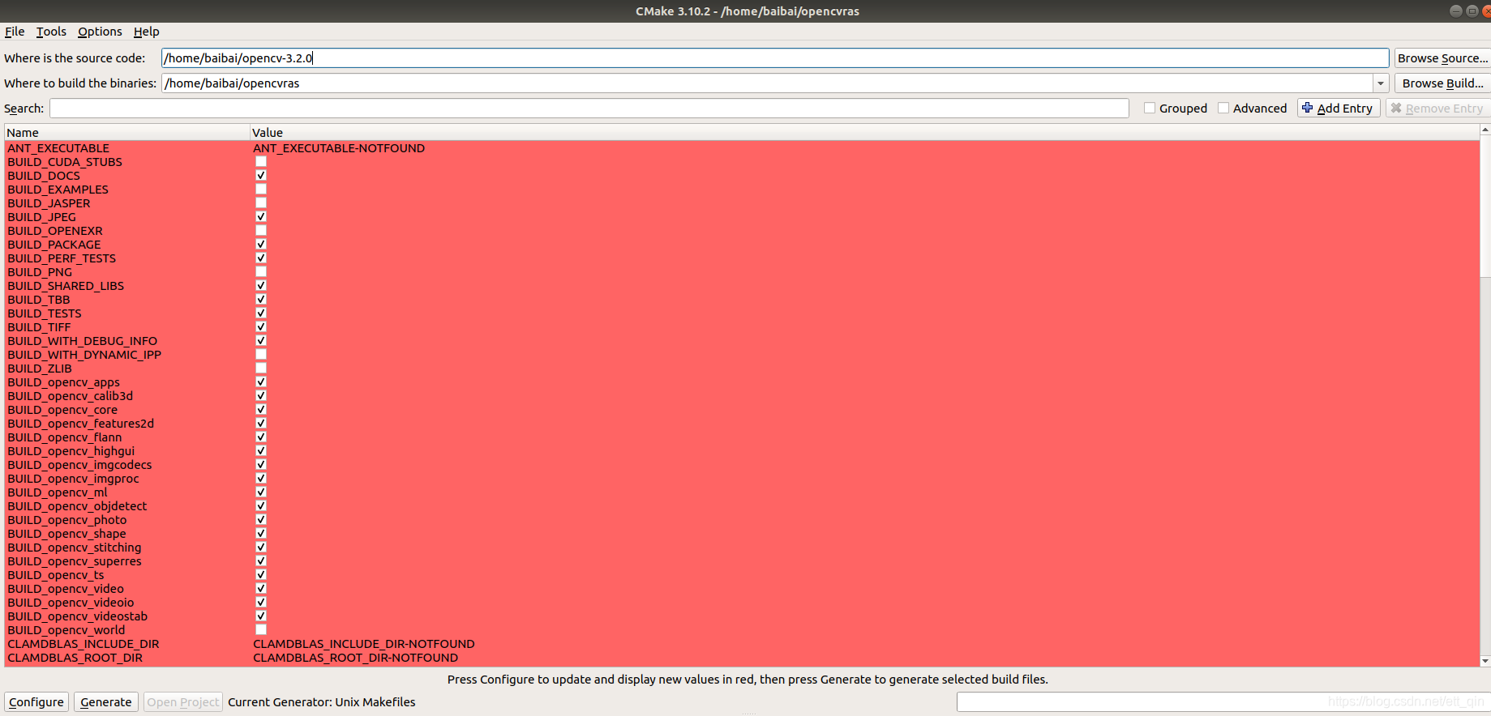Select the BUILD_opencv_imgcodecs name
The width and height of the screenshot is (1491, 716).
pos(79,465)
